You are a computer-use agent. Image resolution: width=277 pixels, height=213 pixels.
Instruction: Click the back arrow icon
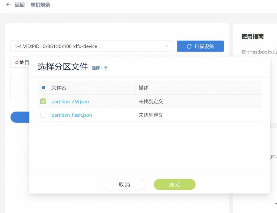8,5
